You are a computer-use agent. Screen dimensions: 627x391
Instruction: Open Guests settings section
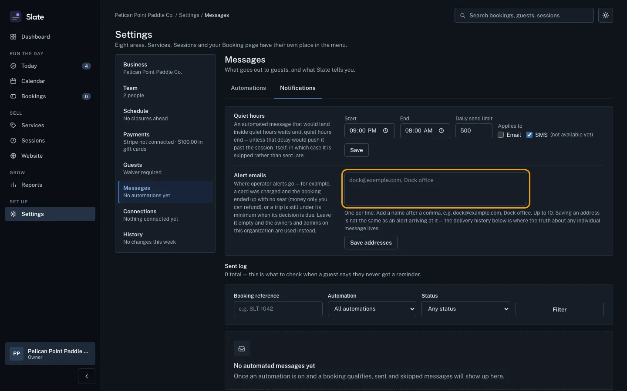(165, 169)
